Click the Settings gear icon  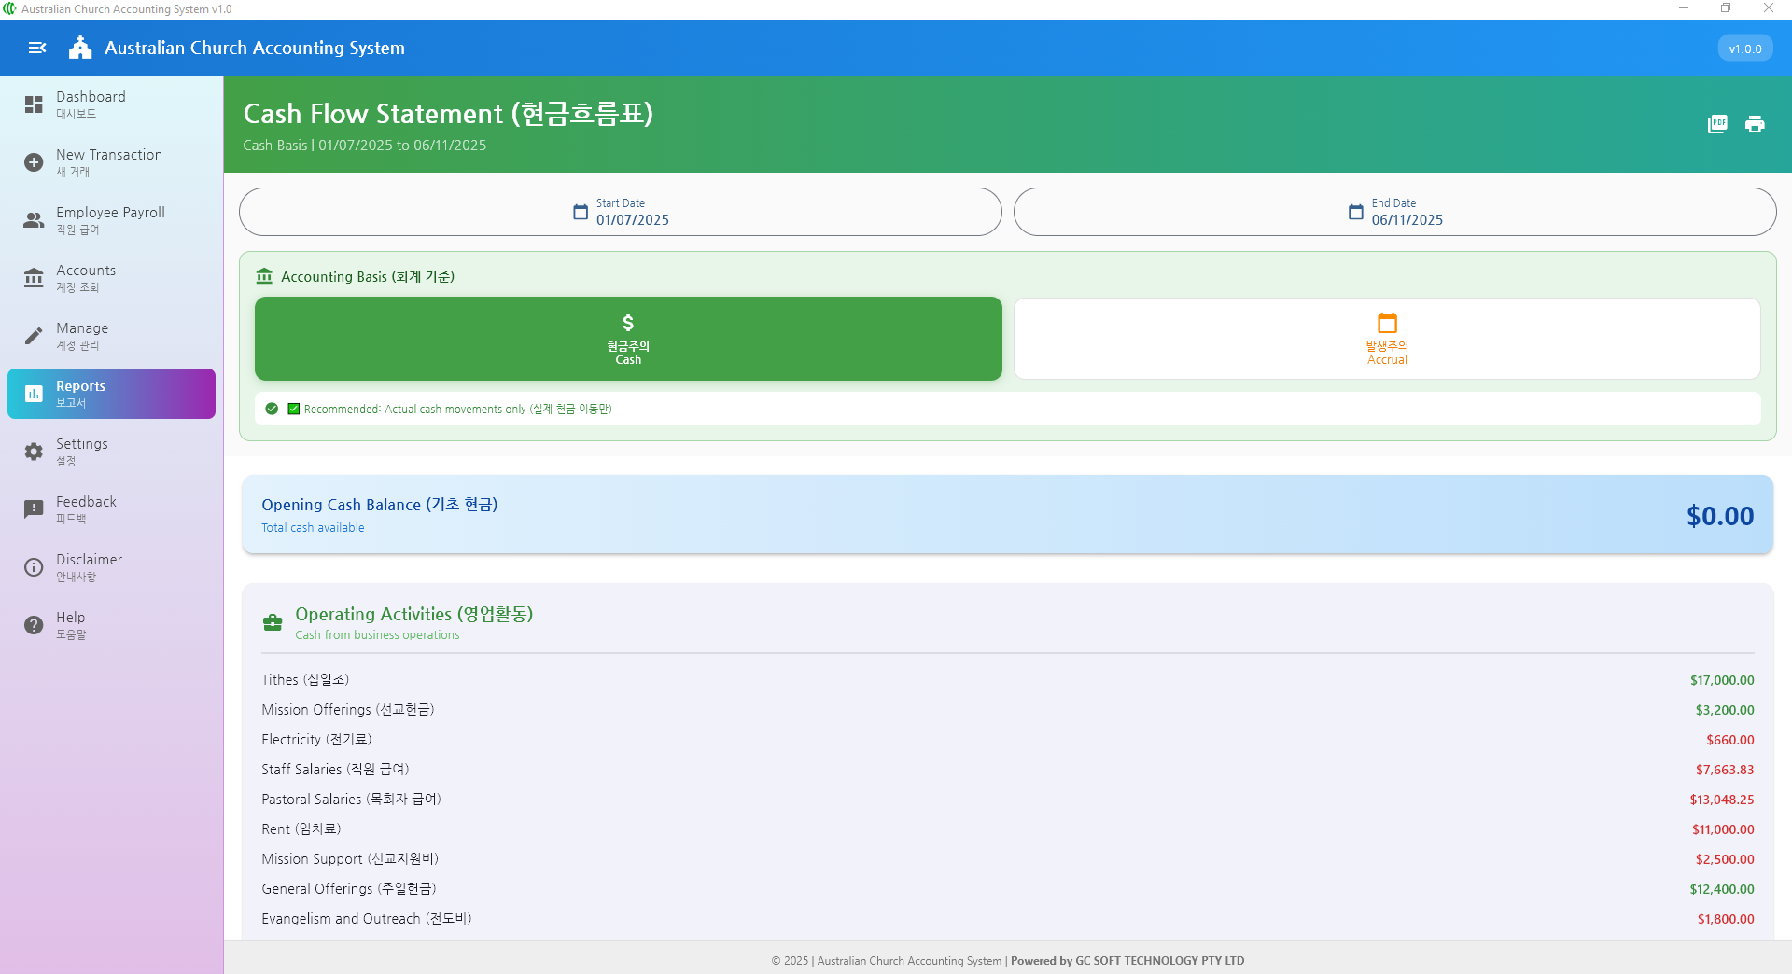[x=34, y=452]
